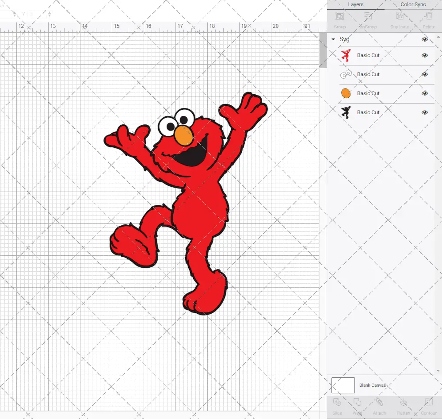The height and width of the screenshot is (419, 442).
Task: Click the Svg group name
Action: coord(344,39)
